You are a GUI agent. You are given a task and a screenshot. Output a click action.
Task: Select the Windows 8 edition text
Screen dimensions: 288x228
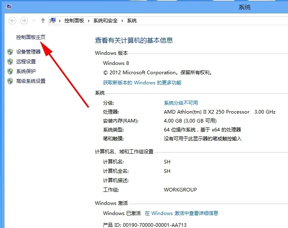(x=116, y=63)
